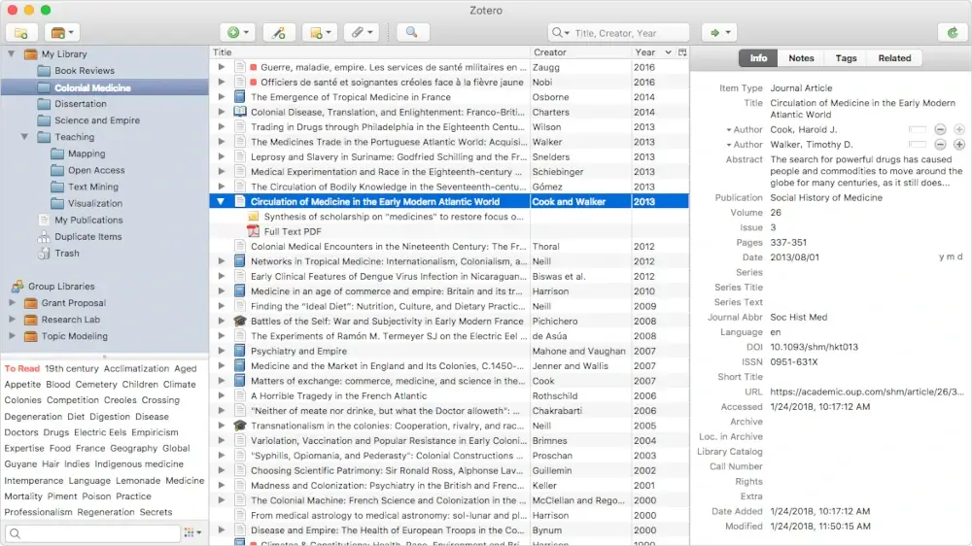
Task: Select the Book Reviews collection
Action: pyautogui.click(x=85, y=71)
